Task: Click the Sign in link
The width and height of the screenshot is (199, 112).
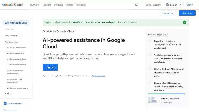Action: tap(190, 5)
